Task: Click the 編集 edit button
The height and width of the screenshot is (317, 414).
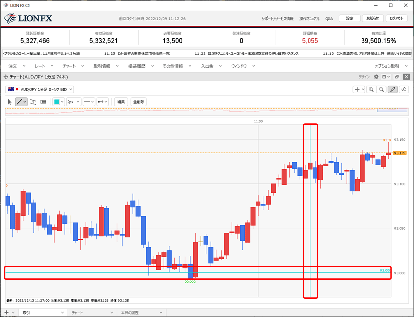Action: point(121,102)
